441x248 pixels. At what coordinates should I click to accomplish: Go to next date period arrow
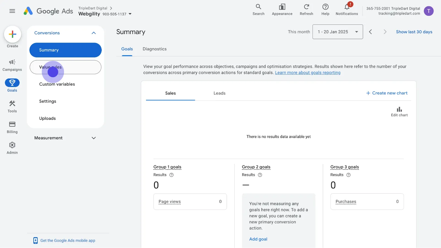click(385, 32)
